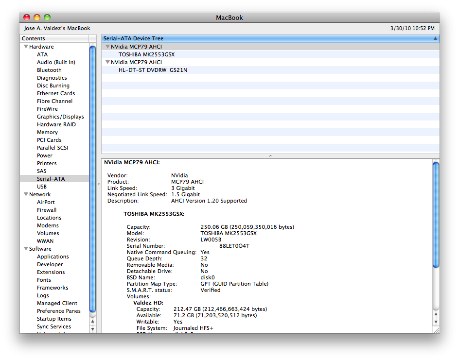
Task: Select Frameworks entry
Action: (53, 288)
